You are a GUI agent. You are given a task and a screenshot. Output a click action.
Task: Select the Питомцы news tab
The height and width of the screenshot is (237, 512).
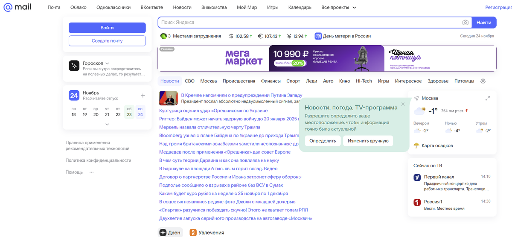(x=464, y=81)
